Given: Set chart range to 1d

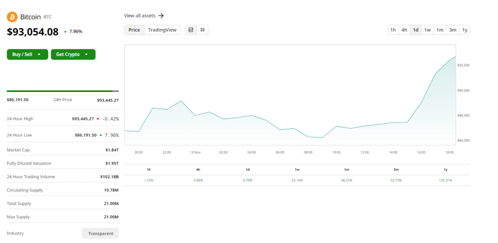Looking at the screenshot, I should (x=415, y=30).
